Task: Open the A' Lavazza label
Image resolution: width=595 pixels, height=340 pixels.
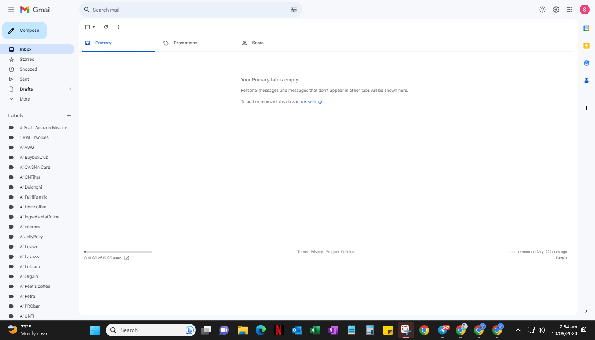Action: coord(37,256)
